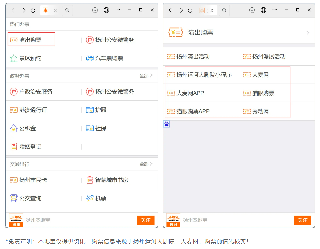Open 猫眼购票 entry
Viewport: 320px width, 249px height.
coord(259,93)
